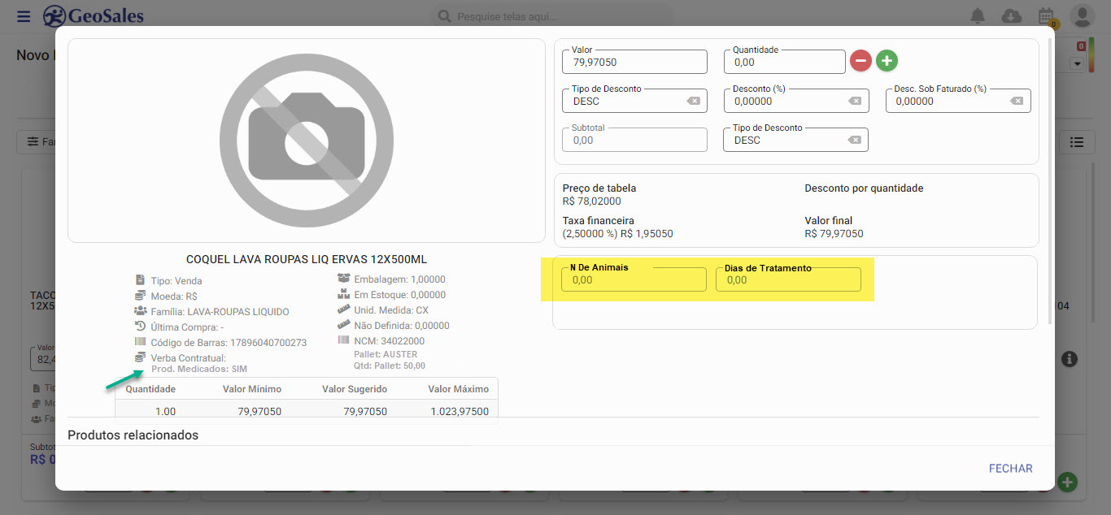Click the Valor Máximo column header

click(x=459, y=389)
